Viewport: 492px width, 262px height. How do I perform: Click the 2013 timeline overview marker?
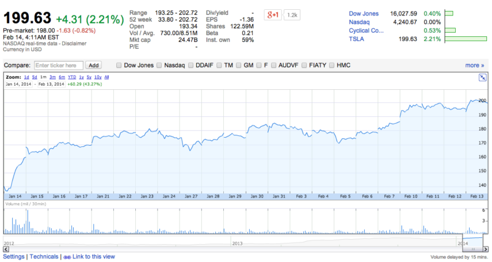point(237,244)
